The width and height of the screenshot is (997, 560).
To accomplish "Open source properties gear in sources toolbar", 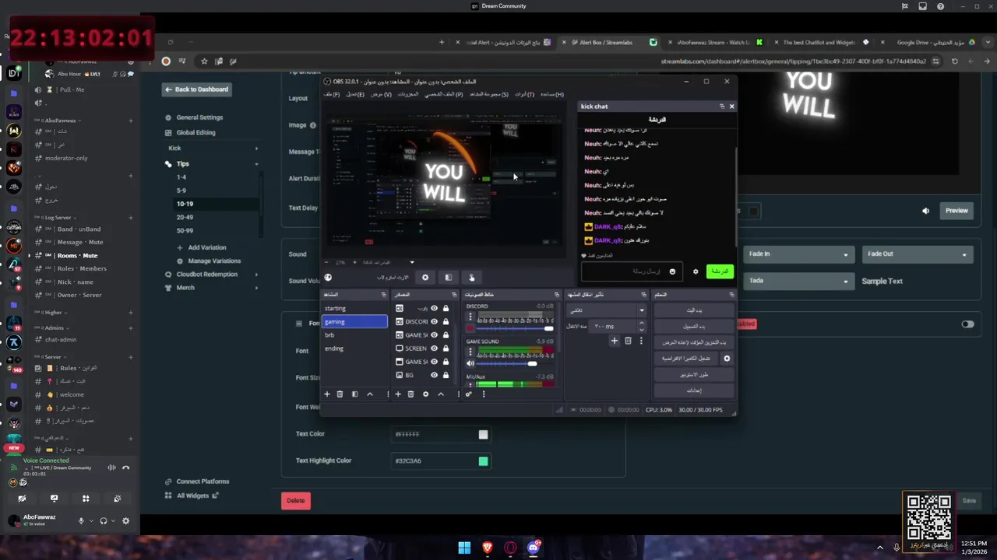I will tap(425, 394).
